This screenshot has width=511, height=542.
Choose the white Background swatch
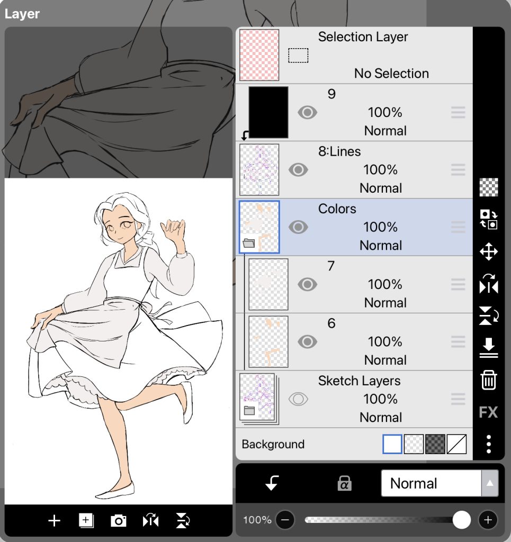(392, 444)
